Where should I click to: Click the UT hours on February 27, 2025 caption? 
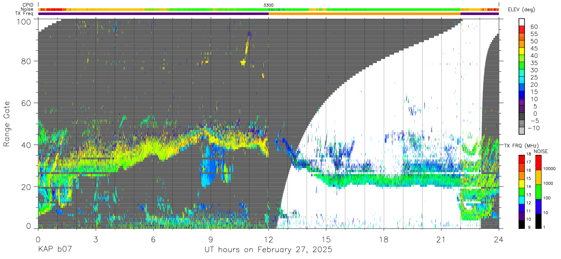point(268,250)
